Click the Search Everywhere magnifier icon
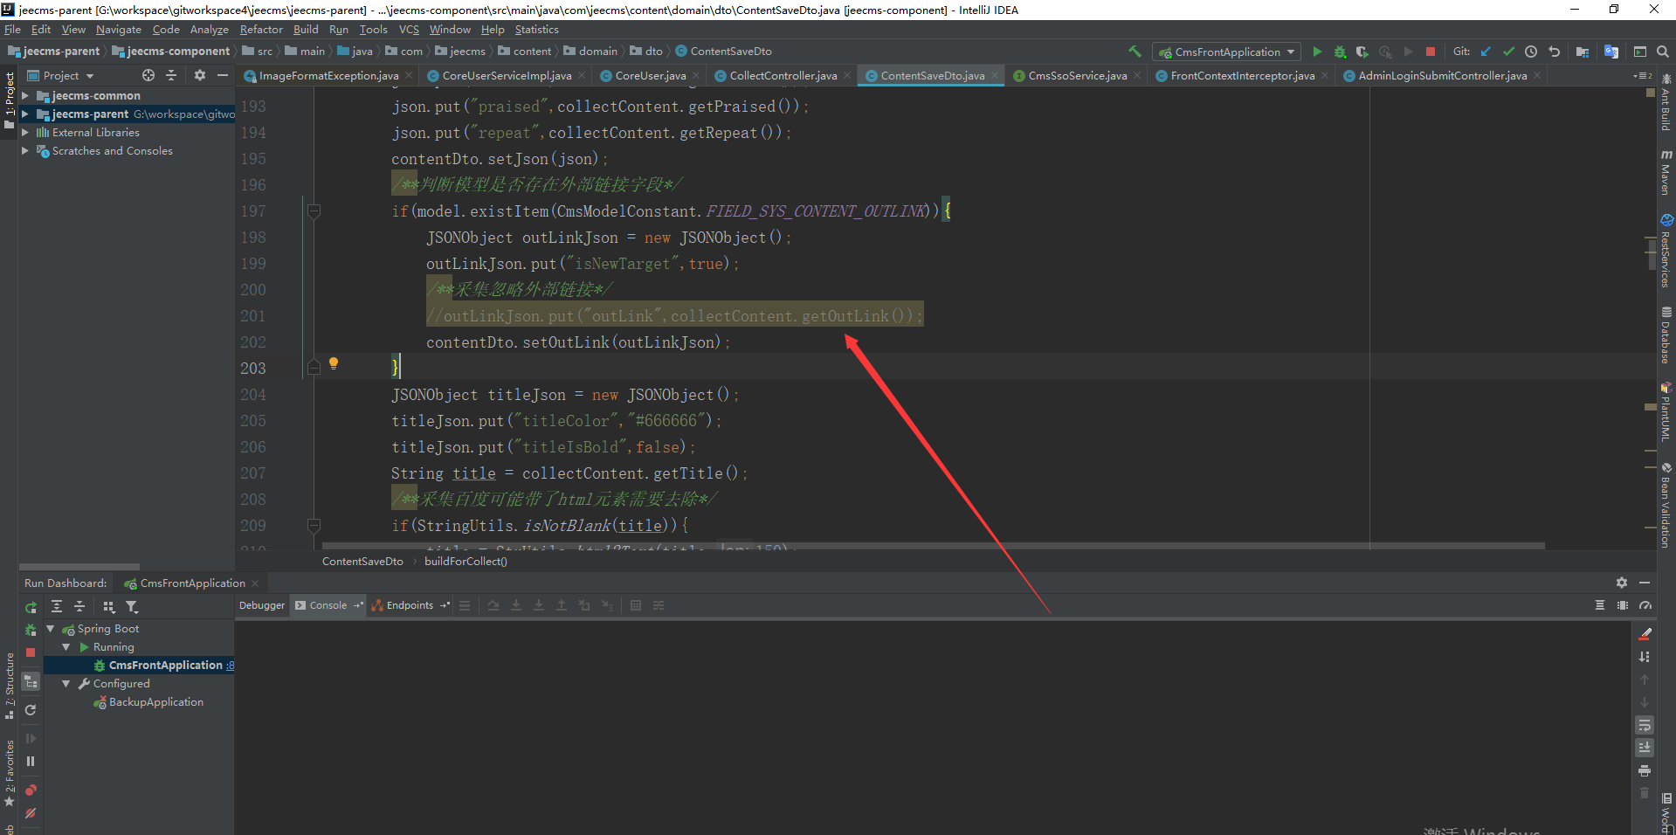The image size is (1676, 835). tap(1663, 52)
